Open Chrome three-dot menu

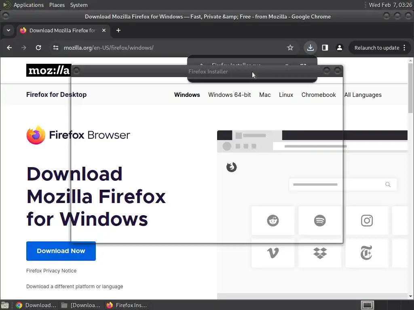pyautogui.click(x=404, y=48)
